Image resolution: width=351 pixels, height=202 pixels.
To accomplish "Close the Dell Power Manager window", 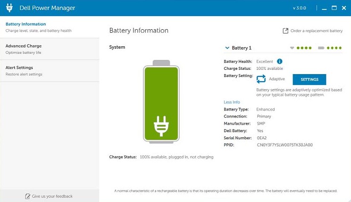I will [344, 8].
